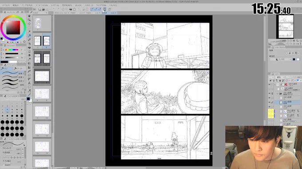302x169 pixels.
Task: Click the New file toolbar icon
Action: coord(40,9)
